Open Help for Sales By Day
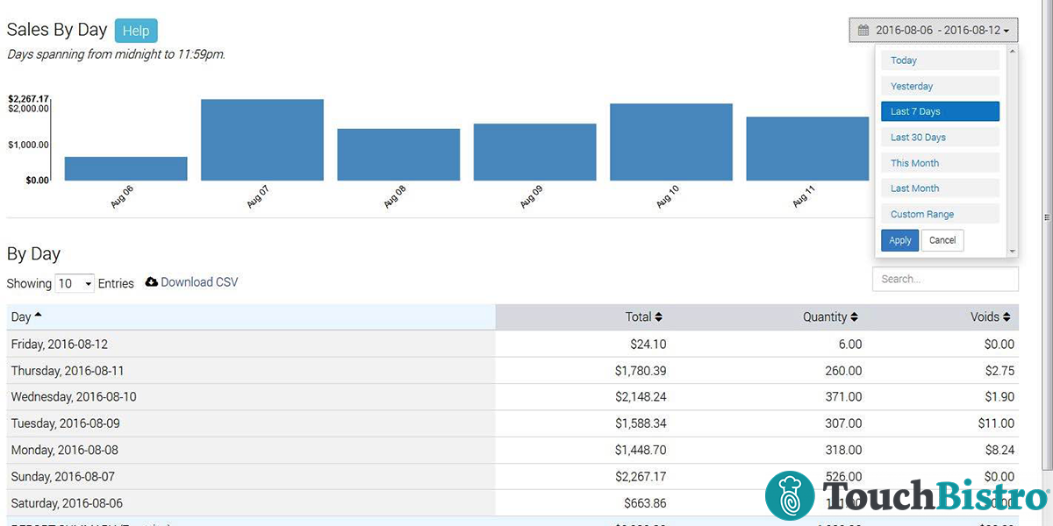Image resolution: width=1053 pixels, height=526 pixels. (136, 30)
